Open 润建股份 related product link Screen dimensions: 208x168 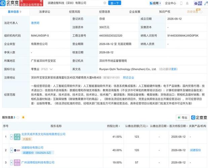click(x=195, y=150)
